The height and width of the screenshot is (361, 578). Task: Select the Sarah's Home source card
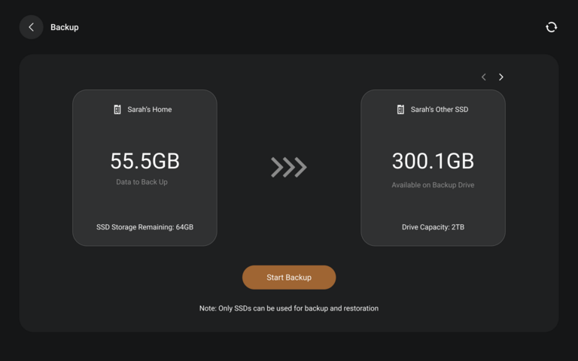point(144,168)
